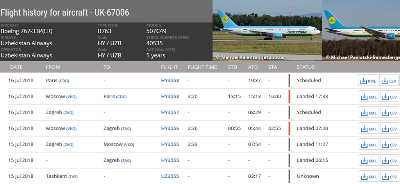The image size is (400, 184).
Task: Download KML for Zagreb to Moscow HY3555
Action: [368, 145]
